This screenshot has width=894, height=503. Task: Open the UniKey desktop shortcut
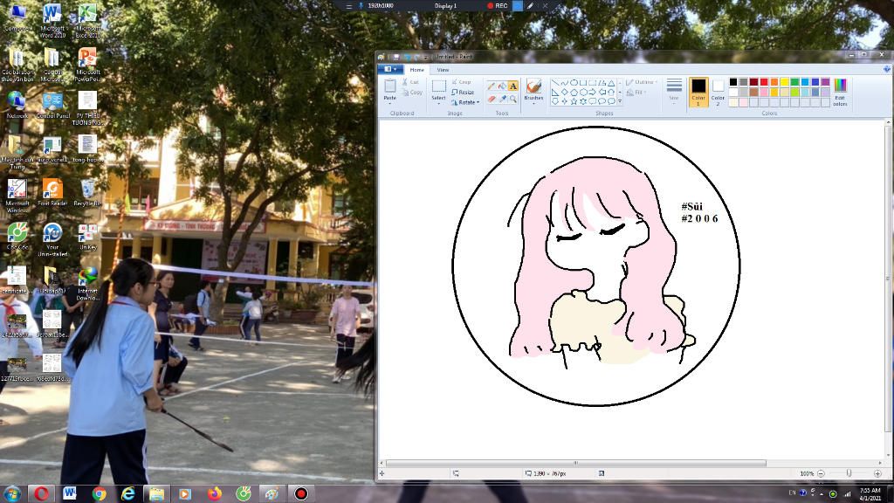tap(87, 236)
